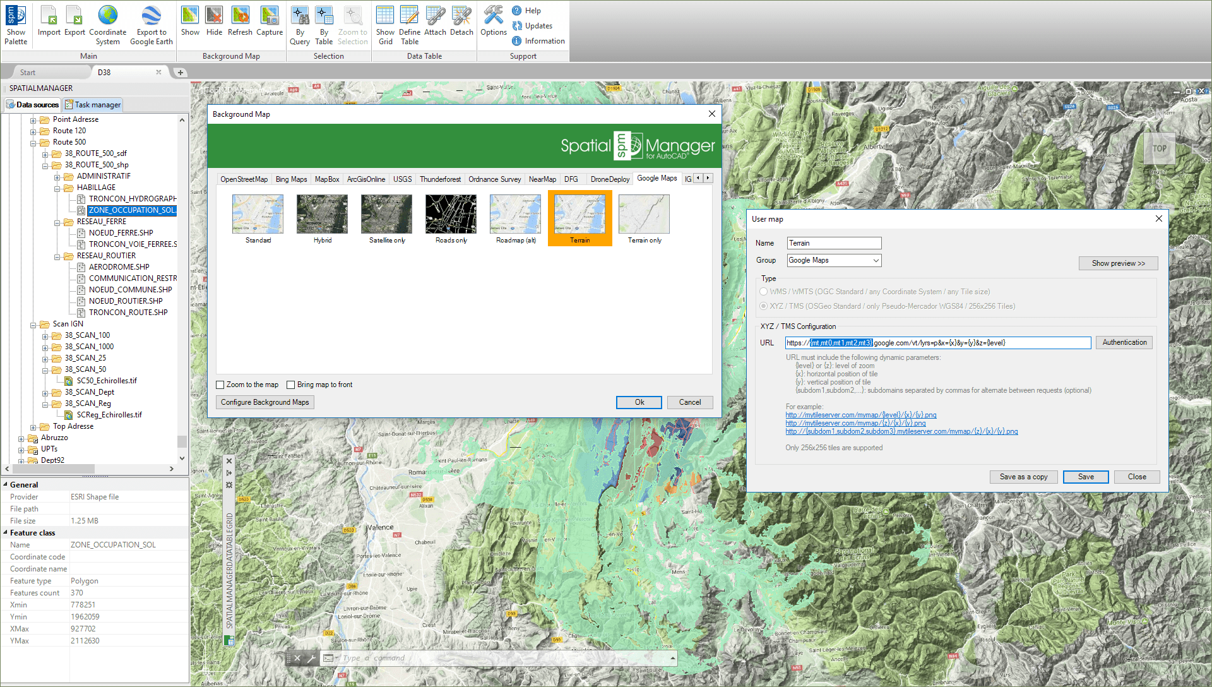Click the Show Palette icon

(16, 25)
